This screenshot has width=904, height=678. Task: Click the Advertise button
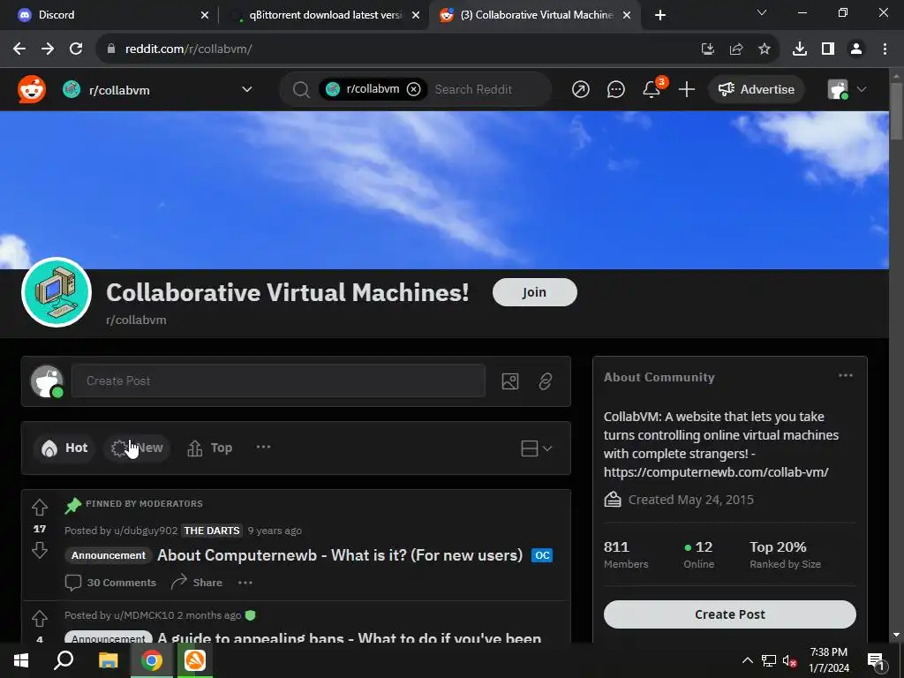coord(756,89)
